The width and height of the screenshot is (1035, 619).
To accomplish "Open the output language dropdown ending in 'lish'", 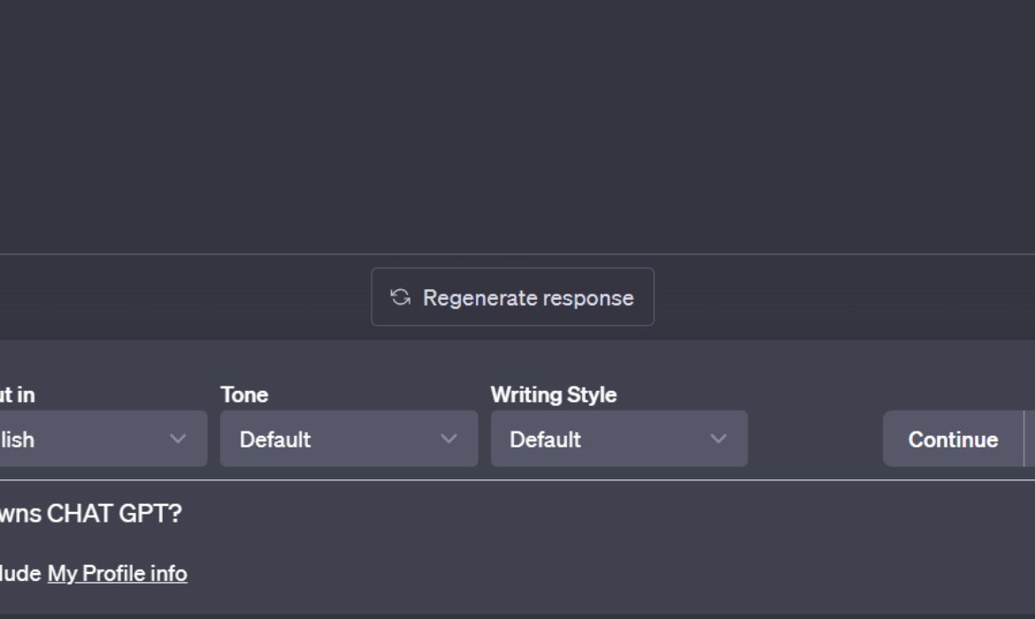I will pos(103,439).
